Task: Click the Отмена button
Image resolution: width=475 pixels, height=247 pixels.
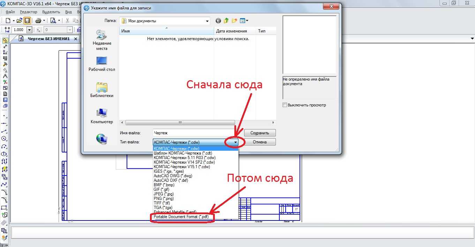Action: [260, 142]
